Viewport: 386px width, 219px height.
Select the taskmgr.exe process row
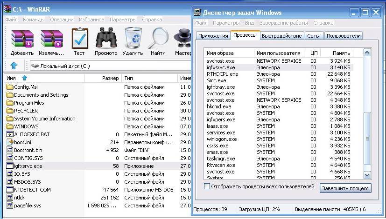(279, 159)
